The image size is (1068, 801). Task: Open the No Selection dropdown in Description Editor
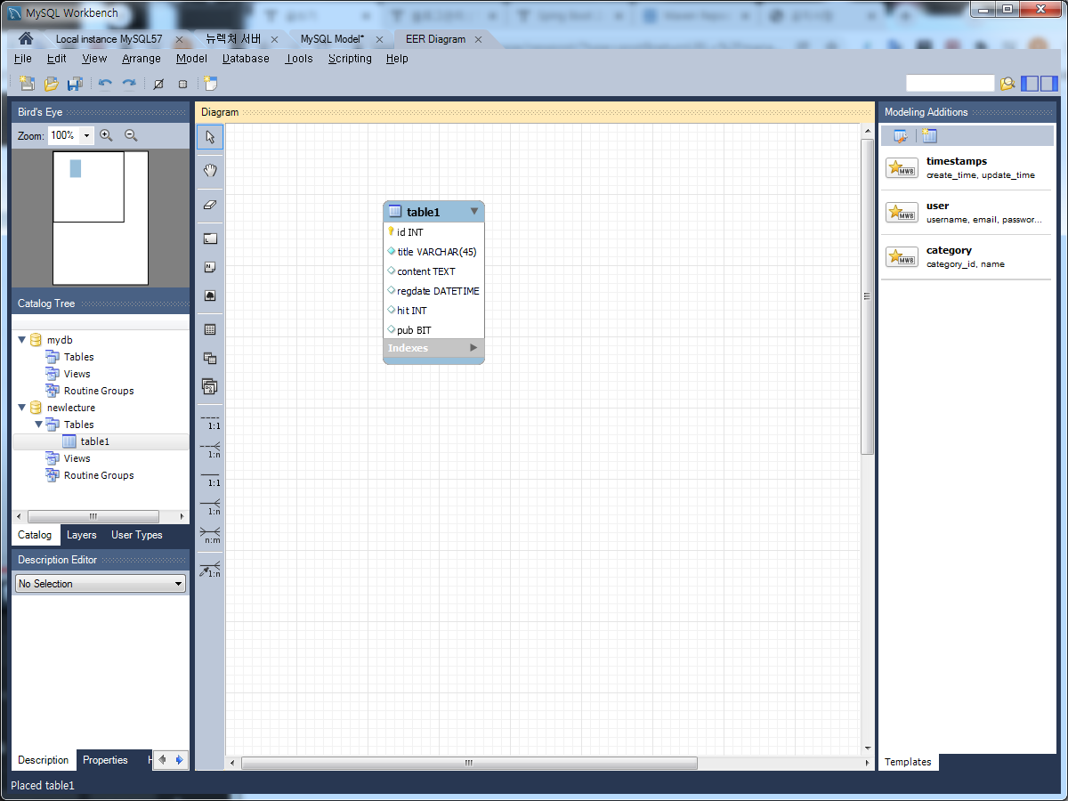[101, 584]
